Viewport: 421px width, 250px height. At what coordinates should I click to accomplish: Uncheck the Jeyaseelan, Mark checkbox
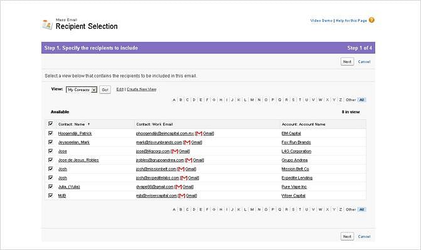pyautogui.click(x=50, y=142)
